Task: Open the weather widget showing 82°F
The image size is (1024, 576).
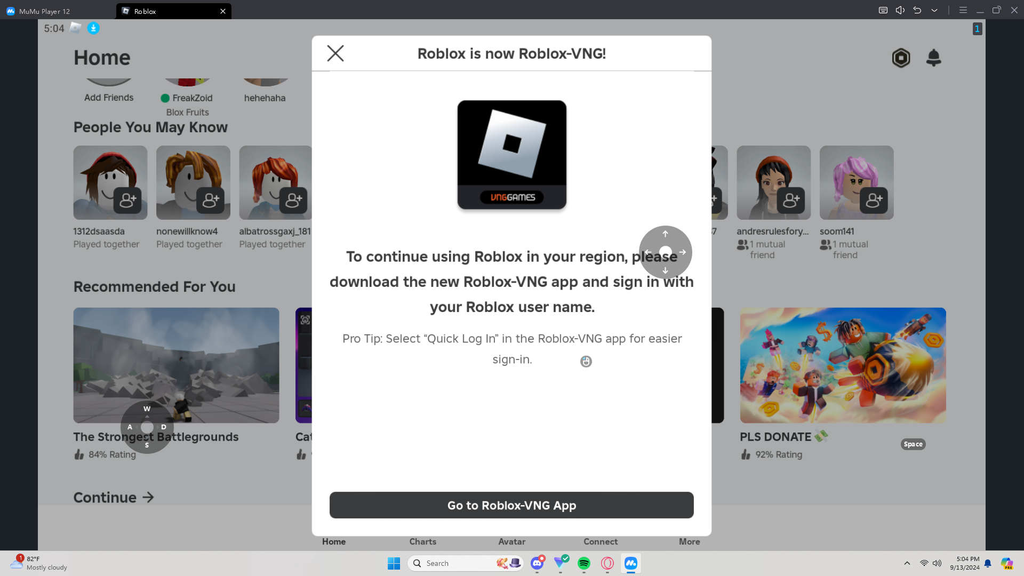Action: [x=38, y=563]
